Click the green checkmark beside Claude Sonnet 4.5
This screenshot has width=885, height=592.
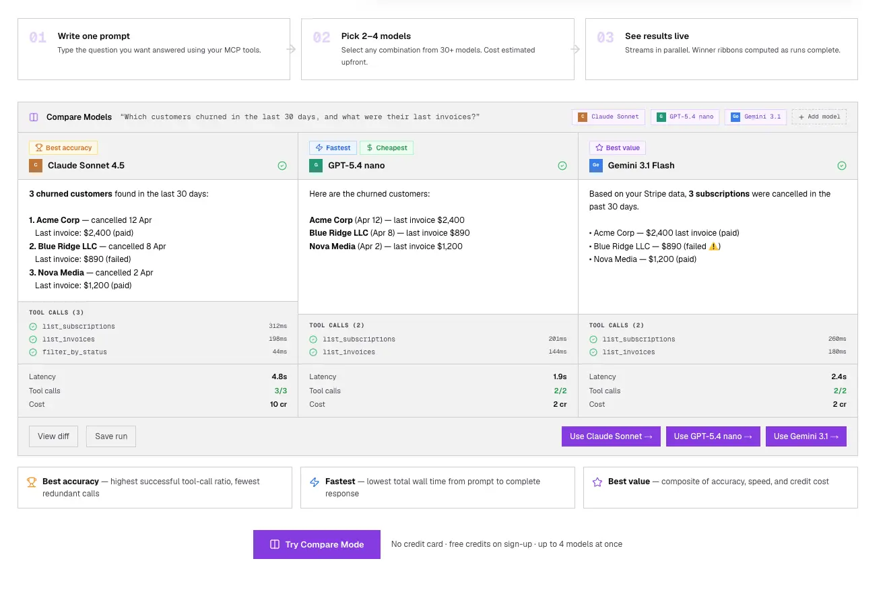282,166
